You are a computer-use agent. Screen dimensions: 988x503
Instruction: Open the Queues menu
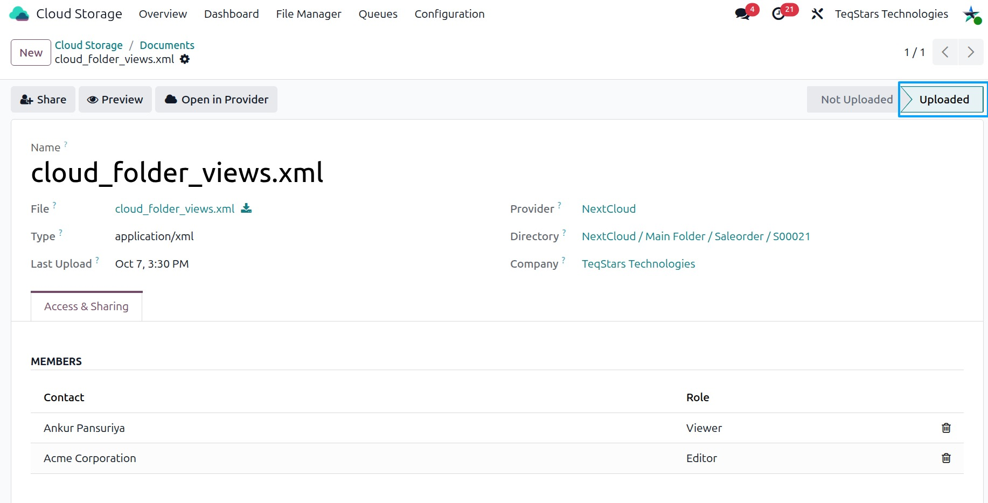(378, 14)
